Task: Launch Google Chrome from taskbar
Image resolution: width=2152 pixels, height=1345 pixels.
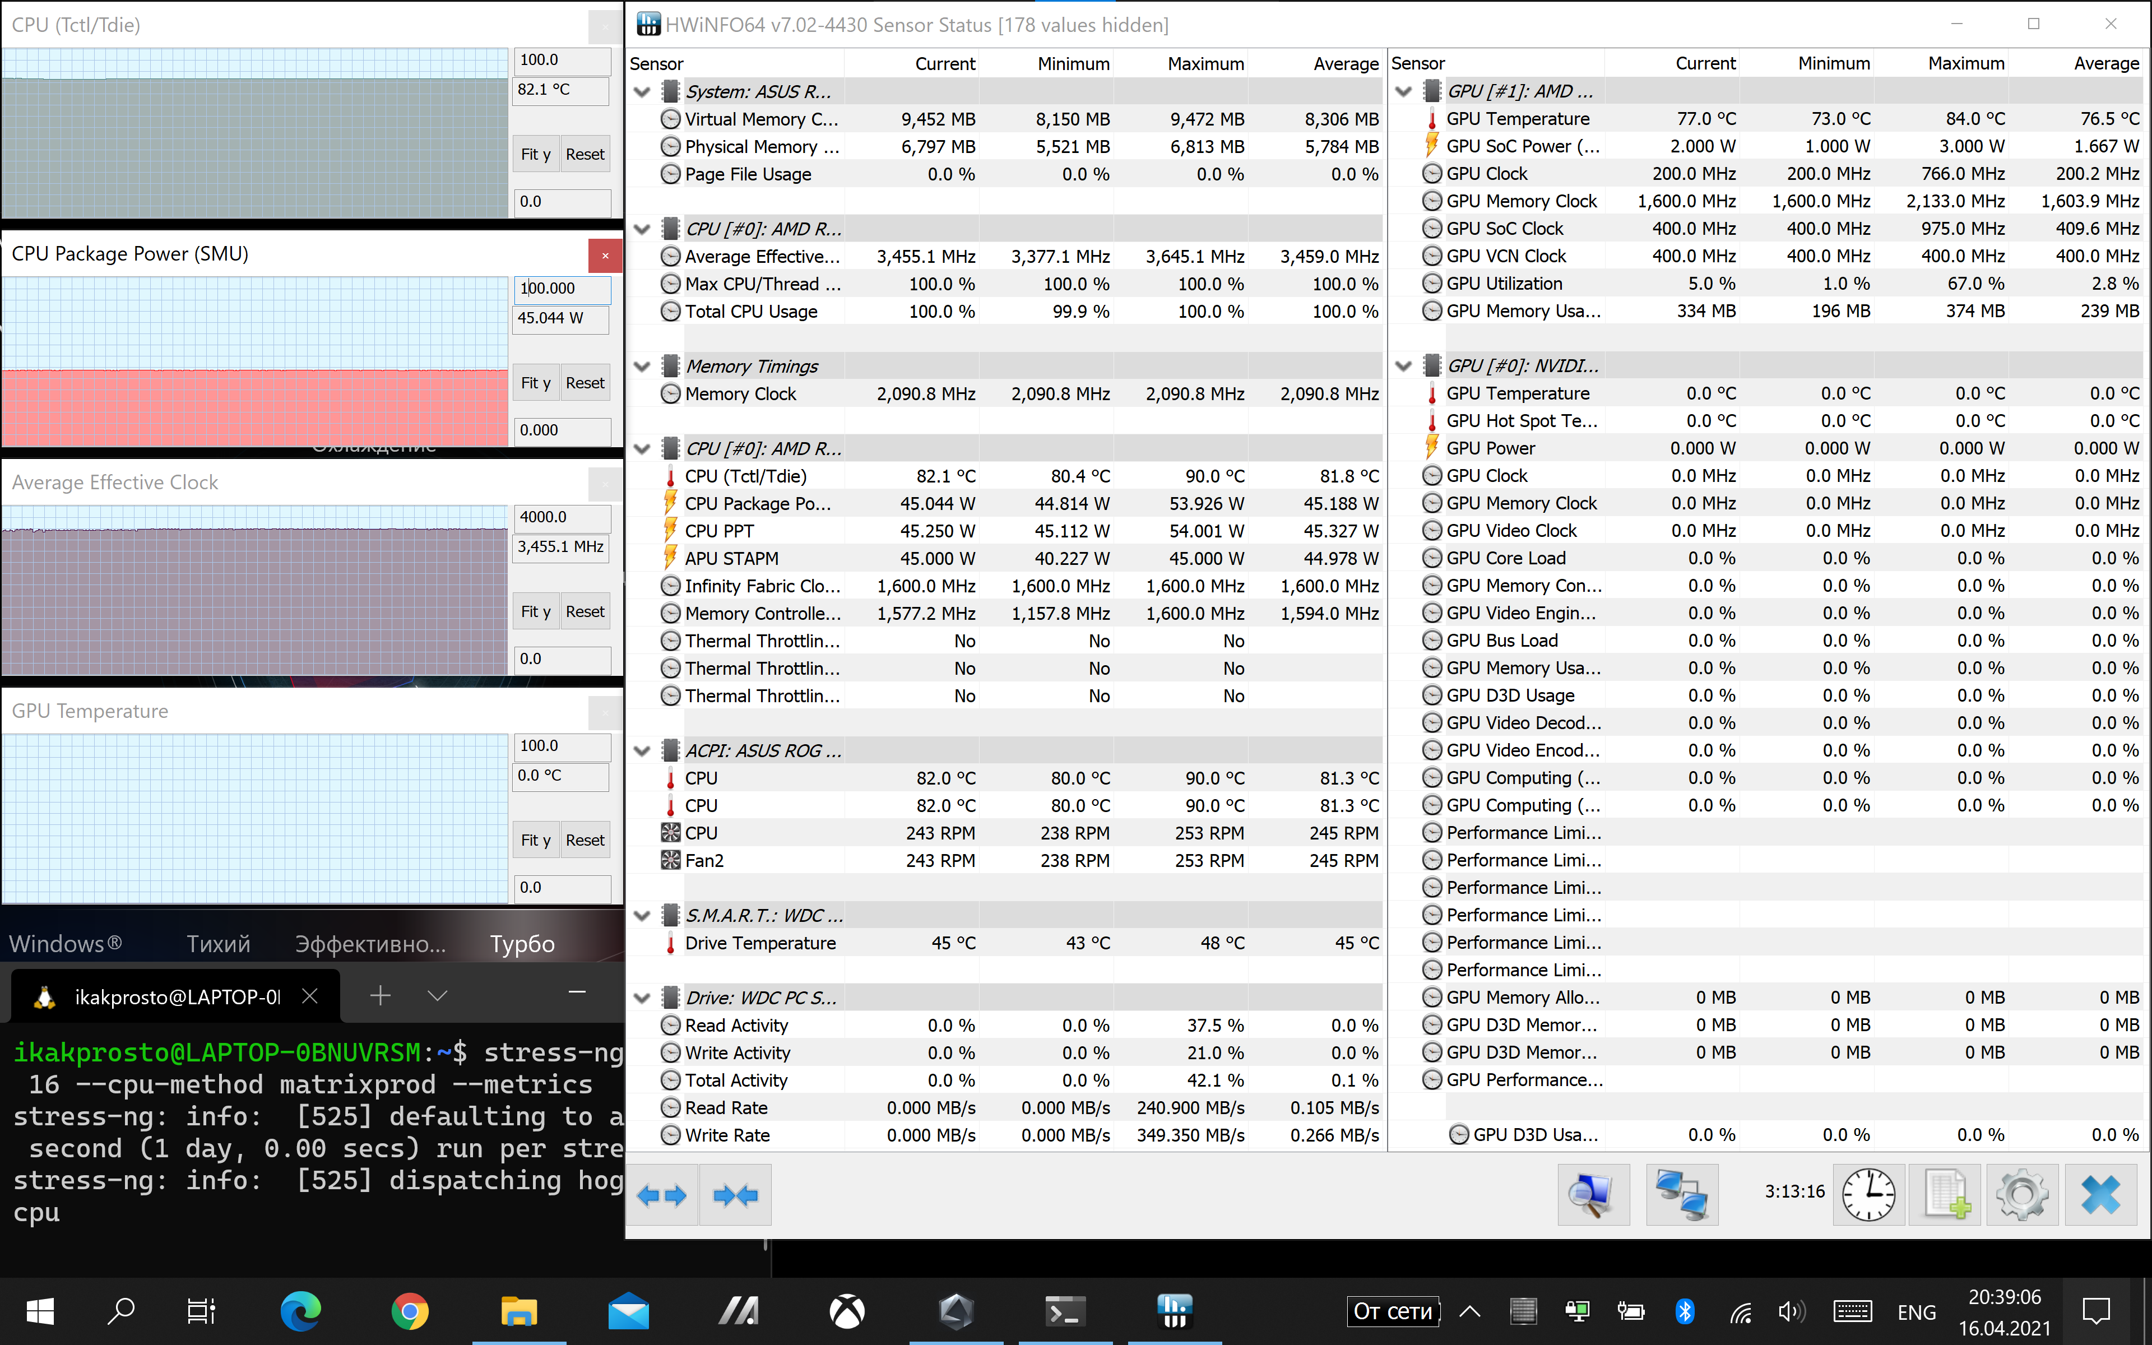Action: pyautogui.click(x=410, y=1310)
